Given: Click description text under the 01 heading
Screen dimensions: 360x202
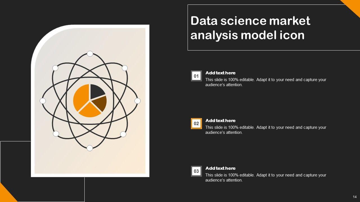Looking at the screenshot, I should point(265,82).
